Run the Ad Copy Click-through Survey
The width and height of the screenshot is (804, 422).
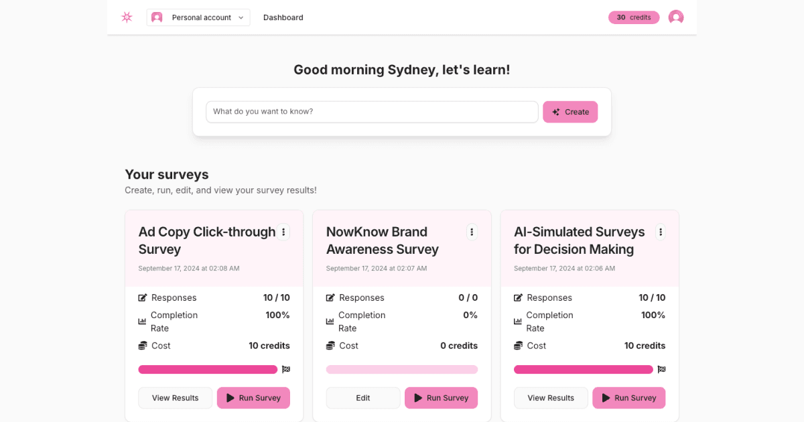pyautogui.click(x=253, y=398)
